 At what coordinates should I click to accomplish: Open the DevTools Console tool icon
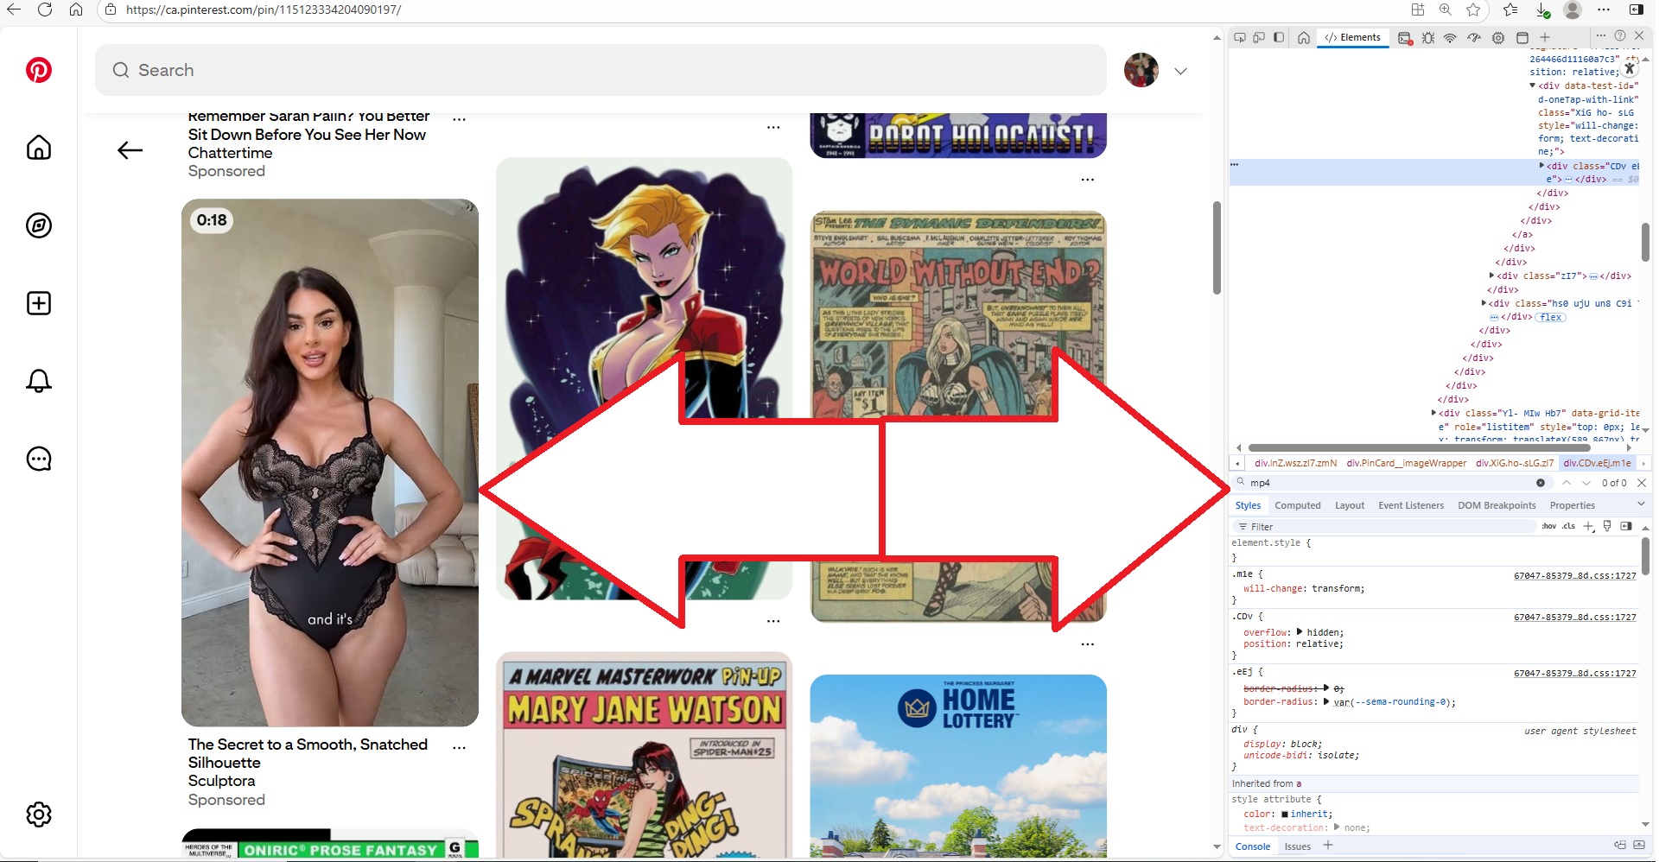pyautogui.click(x=1405, y=38)
